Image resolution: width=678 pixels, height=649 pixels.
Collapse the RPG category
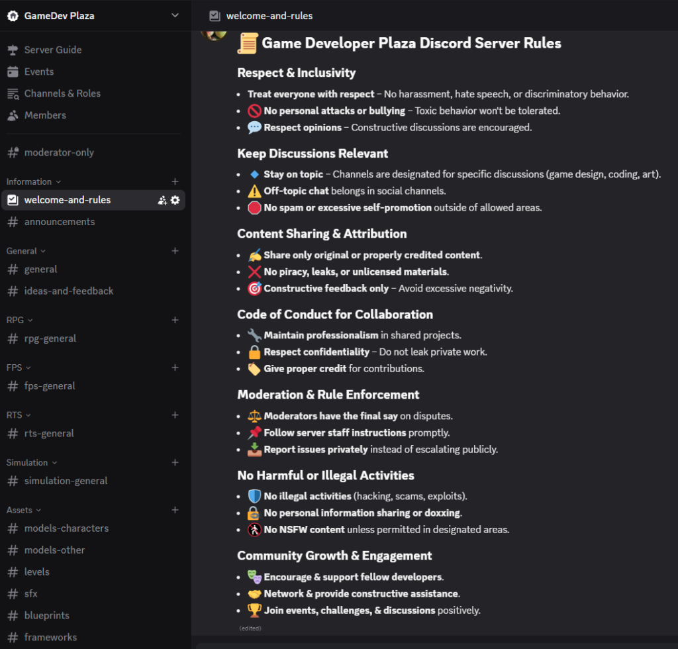[19, 320]
